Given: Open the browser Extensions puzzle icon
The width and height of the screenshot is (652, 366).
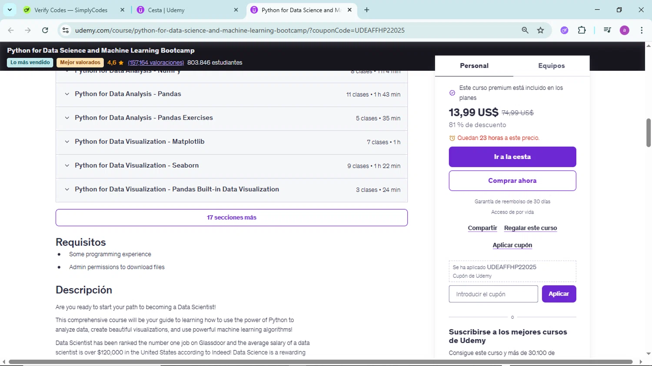Looking at the screenshot, I should tap(582, 30).
